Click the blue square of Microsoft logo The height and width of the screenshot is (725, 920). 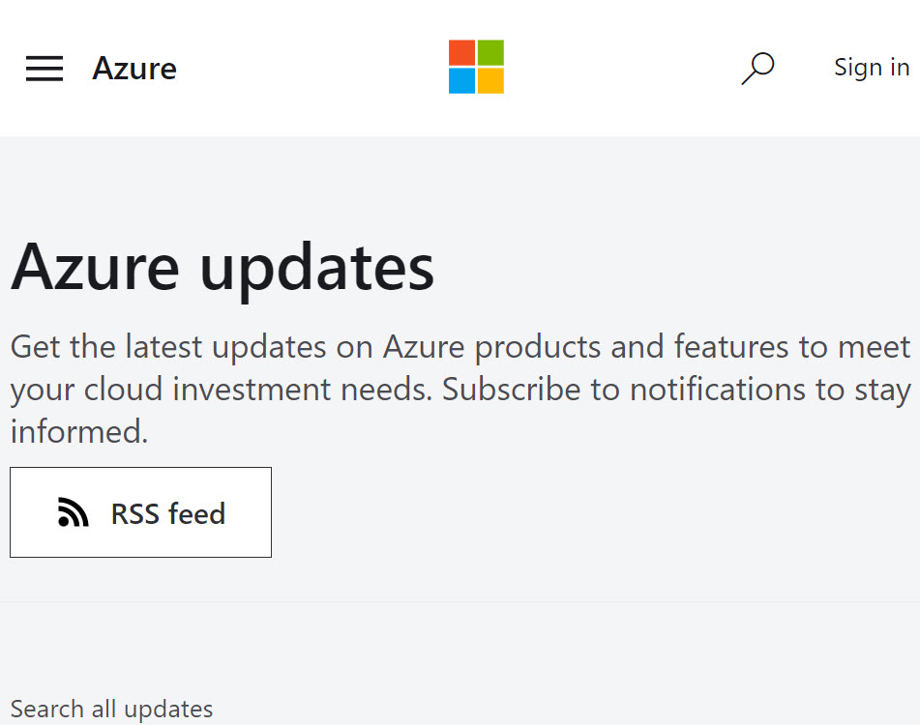pyautogui.click(x=461, y=81)
